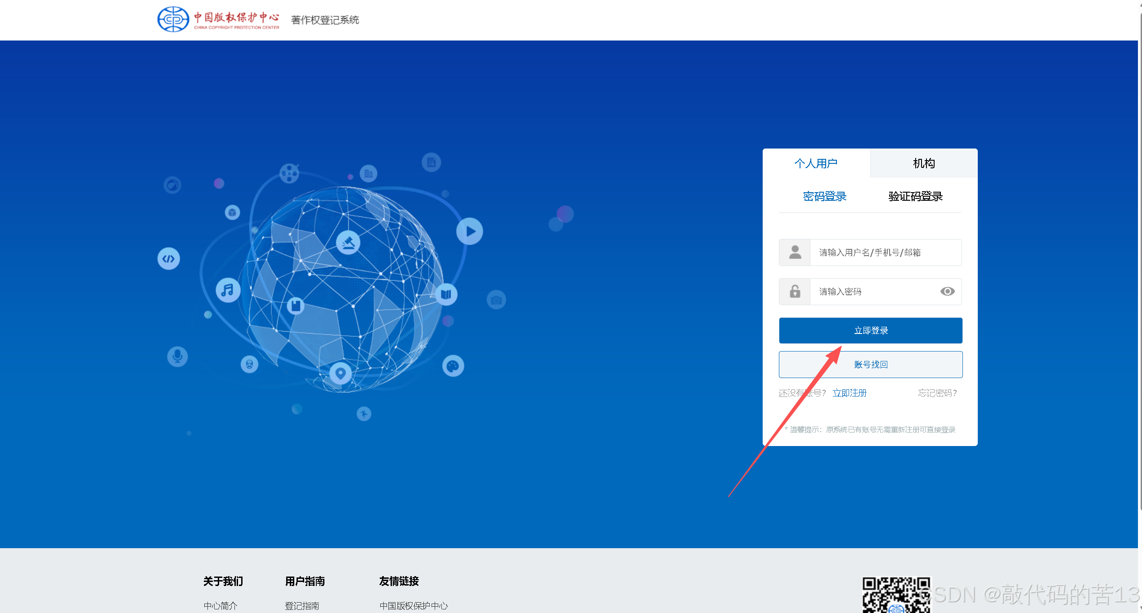Viewport: 1142px width, 613px height.
Task: Click the paint palette icon
Action: point(453,366)
